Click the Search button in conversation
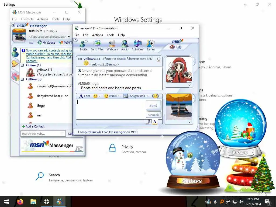The width and height of the screenshot is (276, 207). tap(153, 115)
